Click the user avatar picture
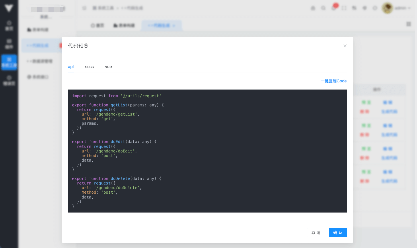This screenshot has height=248, width=417. [387, 8]
